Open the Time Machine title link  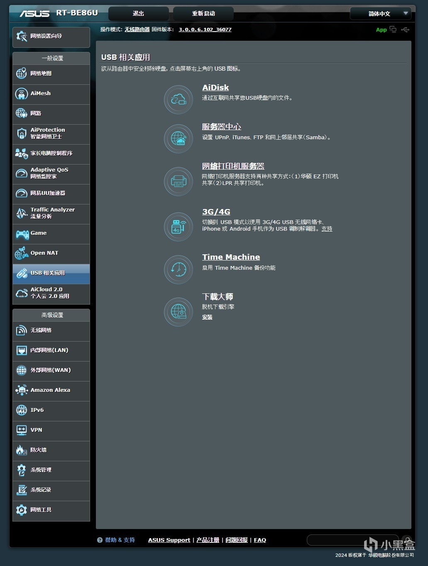pos(231,257)
